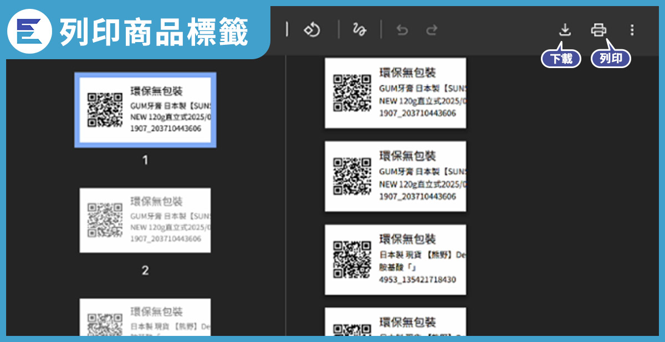
Task: Click the 列印 callout label
Action: pos(611,59)
